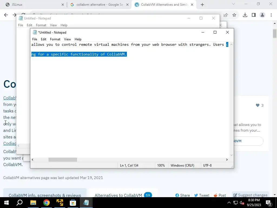This screenshot has width=277, height=208.
Task: Open View menu in front Notepad window
Action: pos(67,39)
